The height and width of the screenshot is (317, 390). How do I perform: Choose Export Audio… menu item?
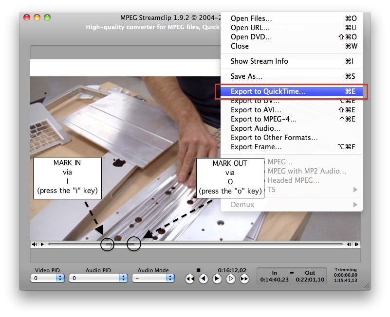point(292,128)
